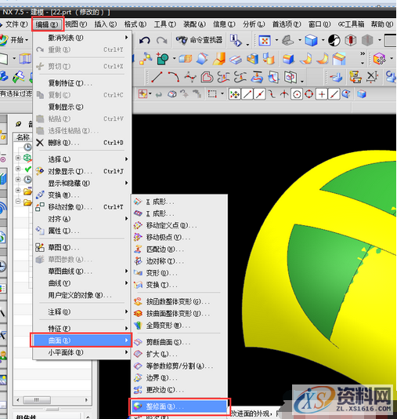
Task: Toggle the end point snap icon
Action: 247,94
